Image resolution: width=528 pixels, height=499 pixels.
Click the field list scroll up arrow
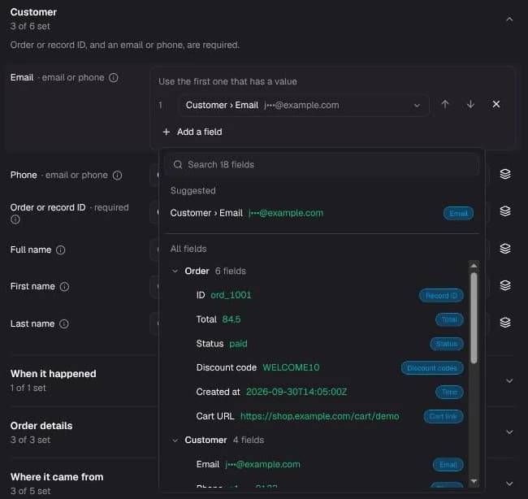click(474, 266)
